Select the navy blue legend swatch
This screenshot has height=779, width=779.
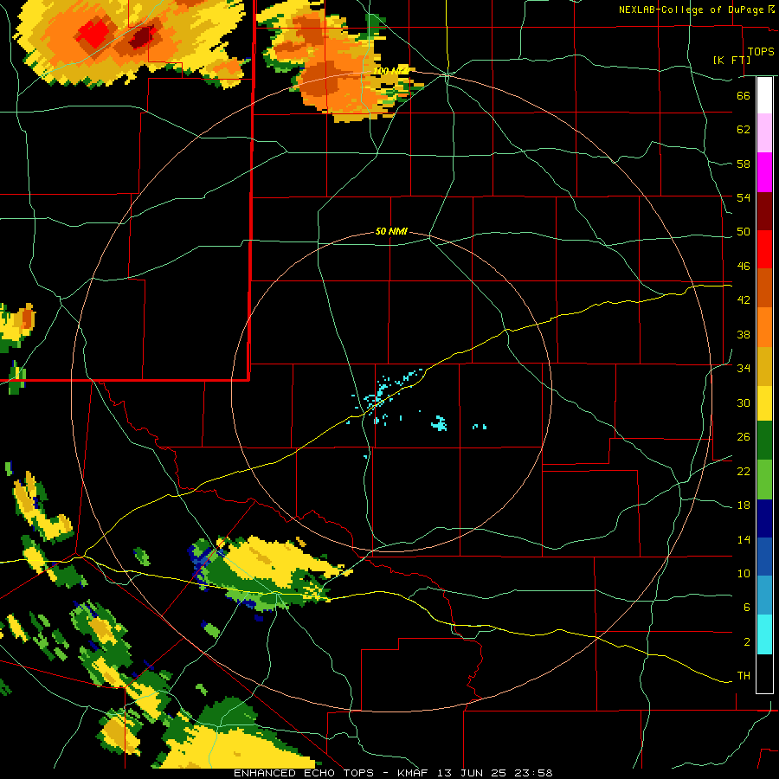pyautogui.click(x=764, y=518)
